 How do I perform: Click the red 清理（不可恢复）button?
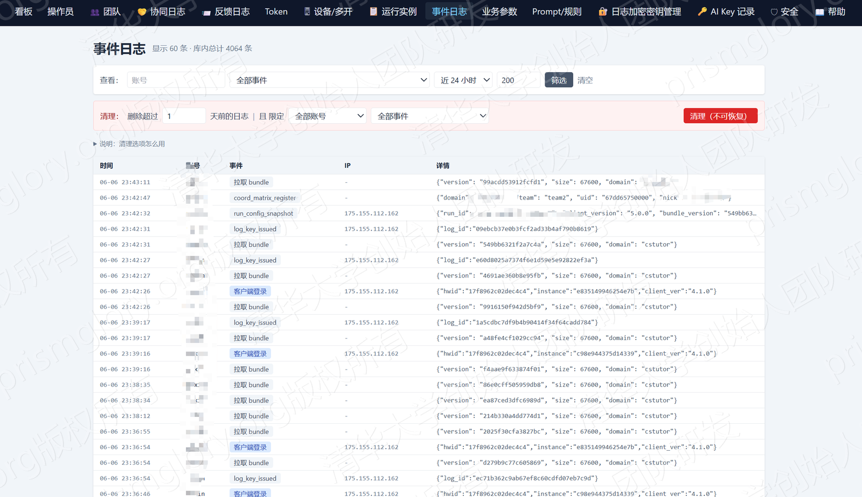pos(720,116)
